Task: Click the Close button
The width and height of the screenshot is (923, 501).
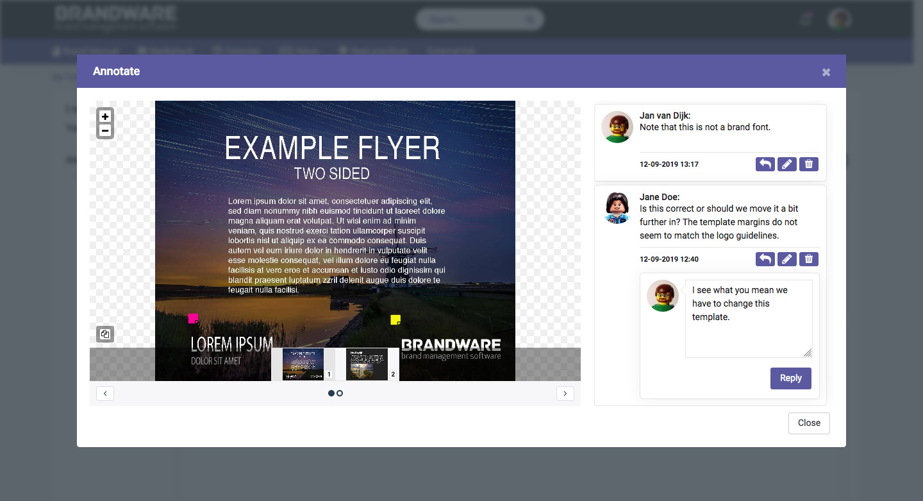Action: tap(809, 423)
